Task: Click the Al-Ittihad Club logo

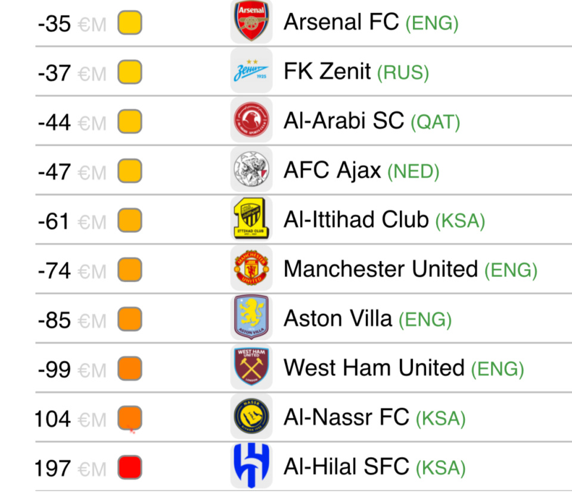Action: (x=251, y=221)
